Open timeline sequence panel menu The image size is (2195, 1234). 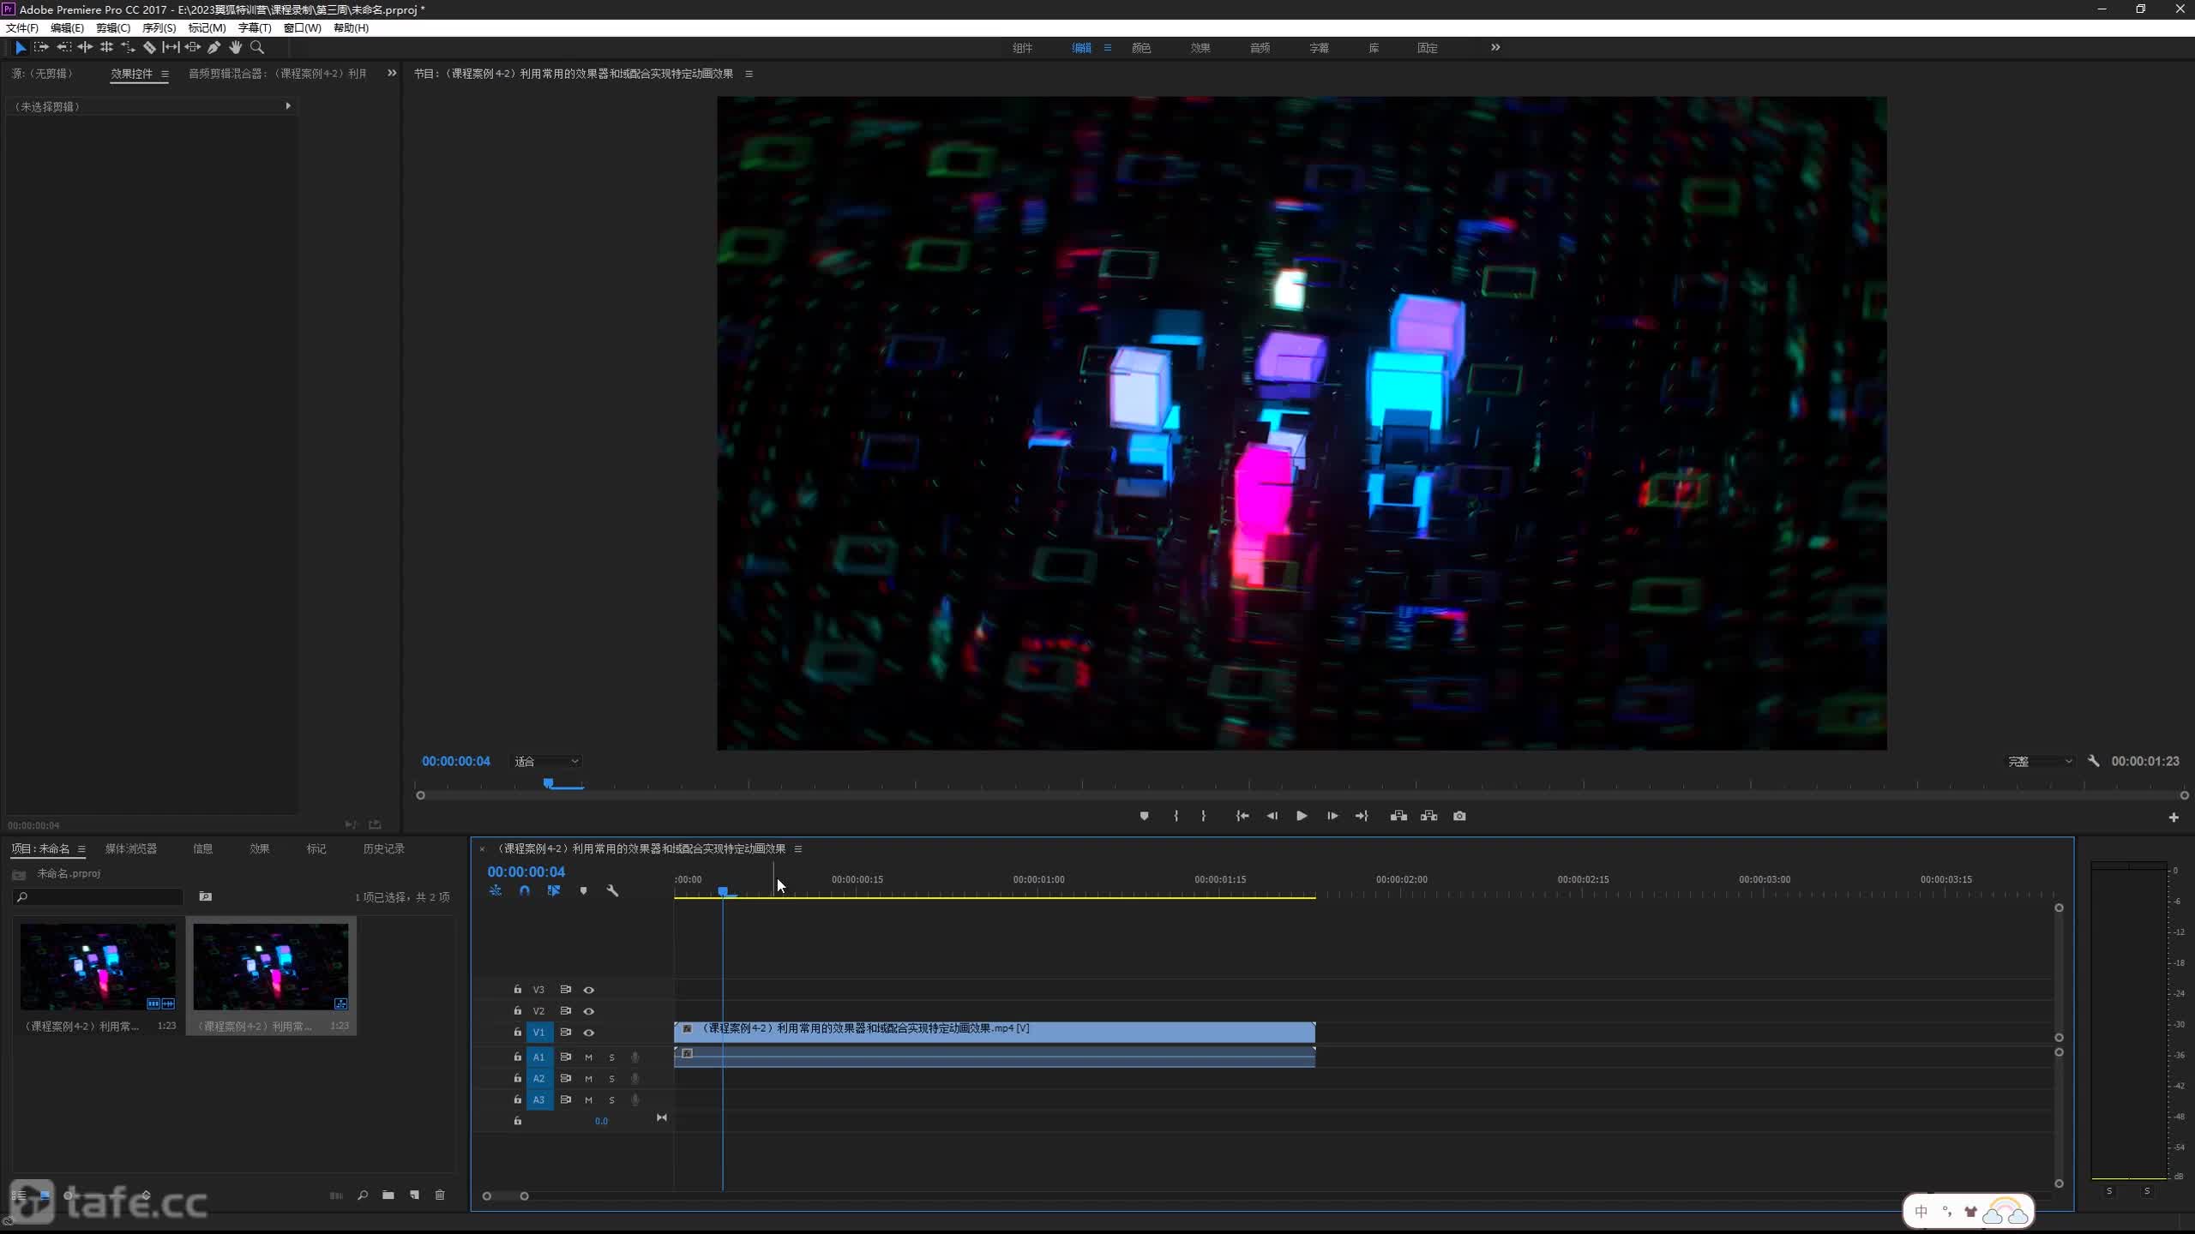pos(798,849)
